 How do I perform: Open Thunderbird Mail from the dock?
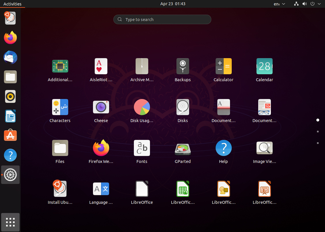(x=10, y=57)
